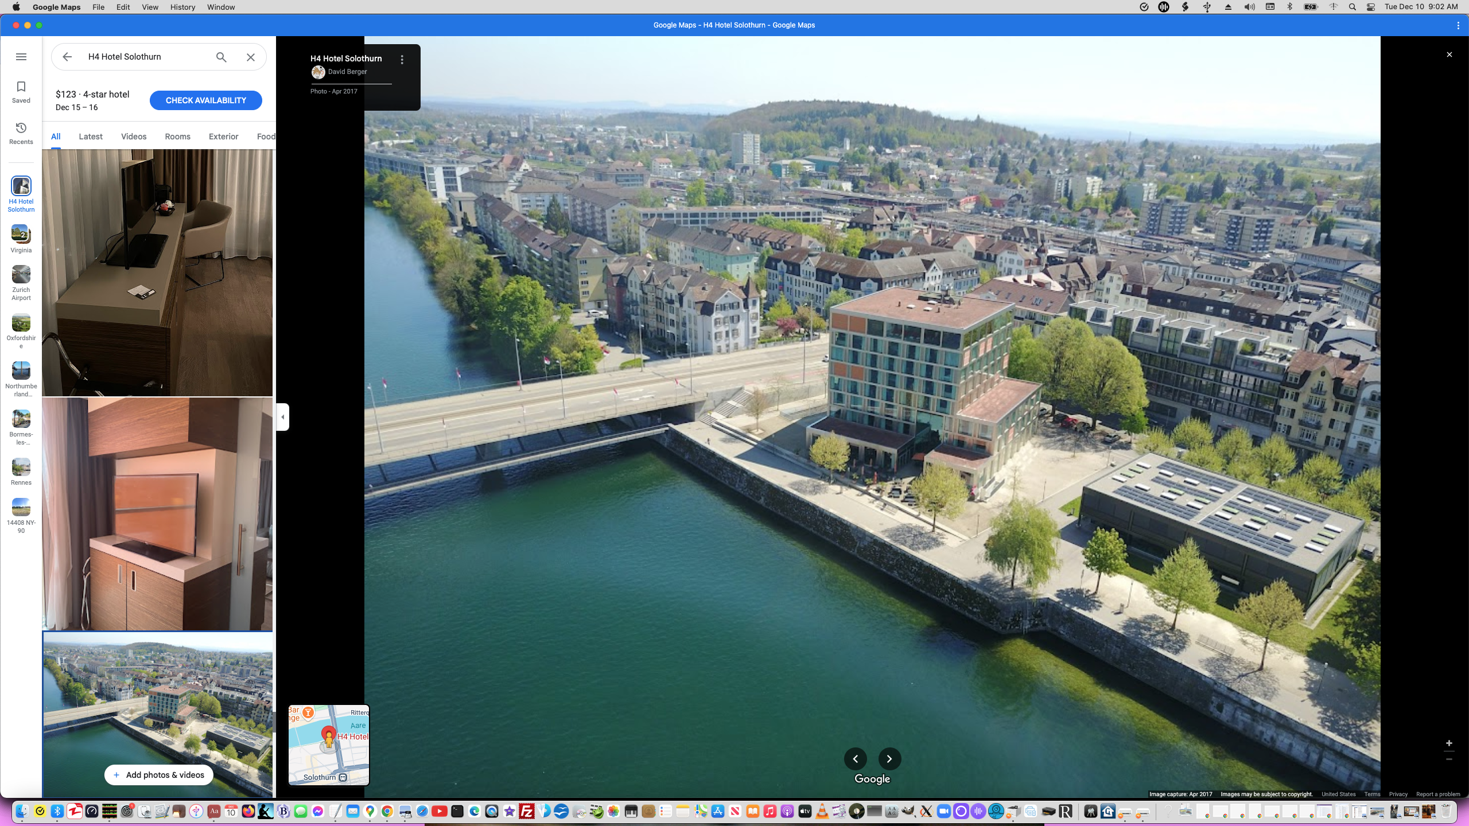Switch to the Rooms tab
Image resolution: width=1469 pixels, height=826 pixels.
[177, 137]
